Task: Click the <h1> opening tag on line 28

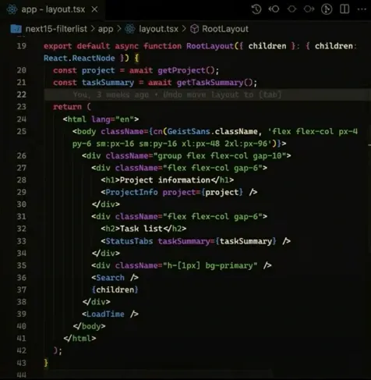Action: pyautogui.click(x=111, y=180)
